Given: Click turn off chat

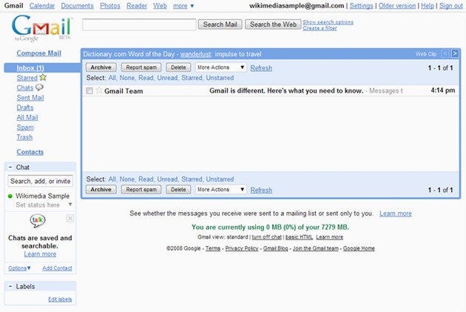Looking at the screenshot, I should point(266,237).
